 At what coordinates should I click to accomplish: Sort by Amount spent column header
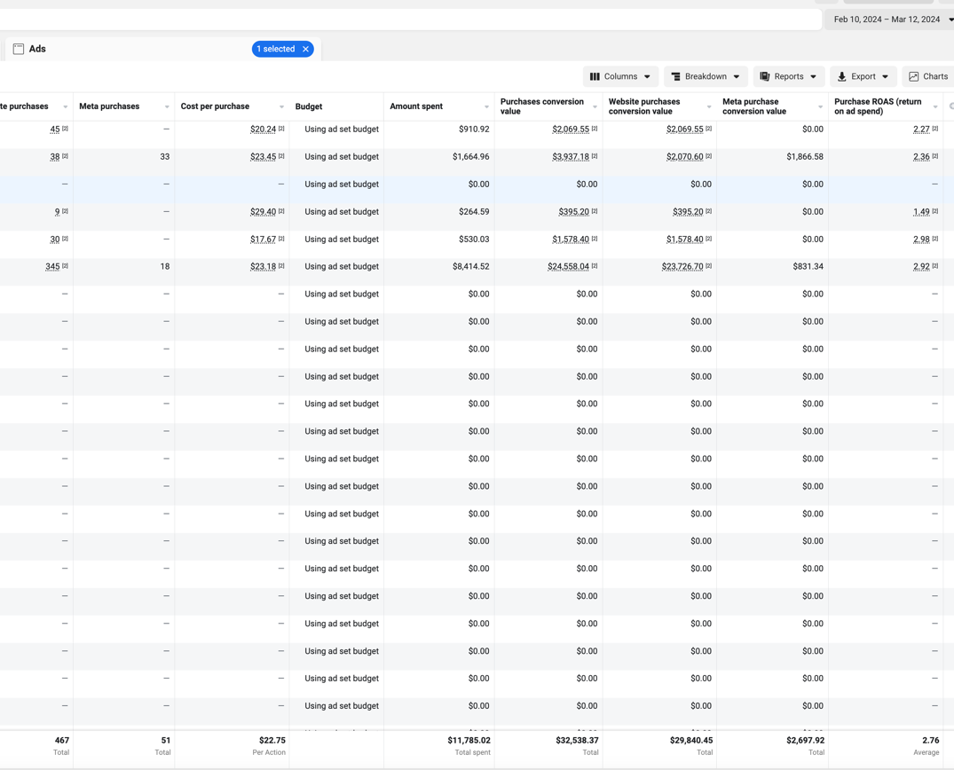coord(416,106)
